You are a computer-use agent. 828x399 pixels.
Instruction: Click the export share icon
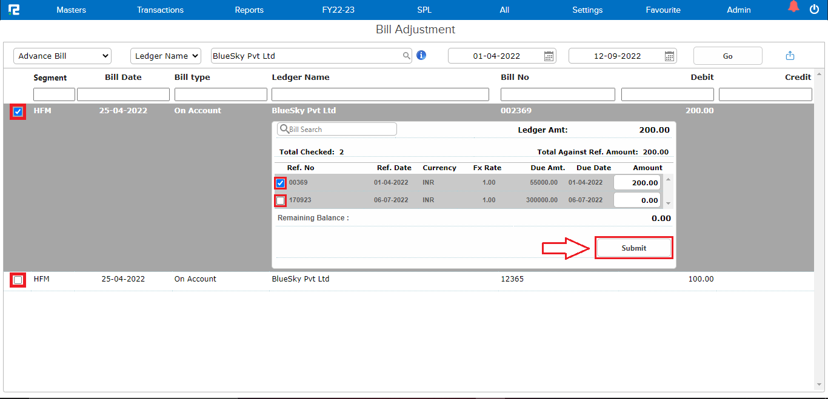point(790,56)
